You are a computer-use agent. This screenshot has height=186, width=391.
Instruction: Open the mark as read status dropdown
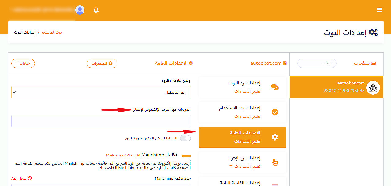(101, 92)
